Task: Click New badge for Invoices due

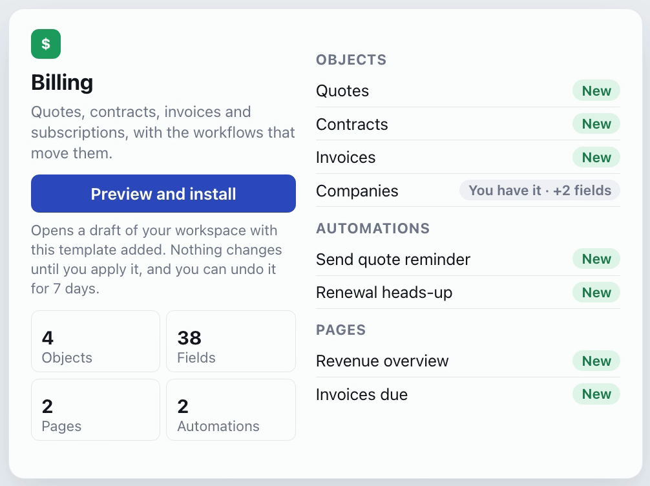Action: coord(596,394)
